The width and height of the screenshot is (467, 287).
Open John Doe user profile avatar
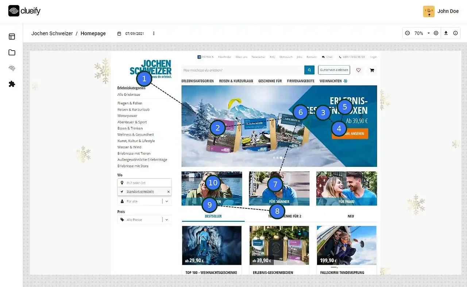[x=429, y=11]
